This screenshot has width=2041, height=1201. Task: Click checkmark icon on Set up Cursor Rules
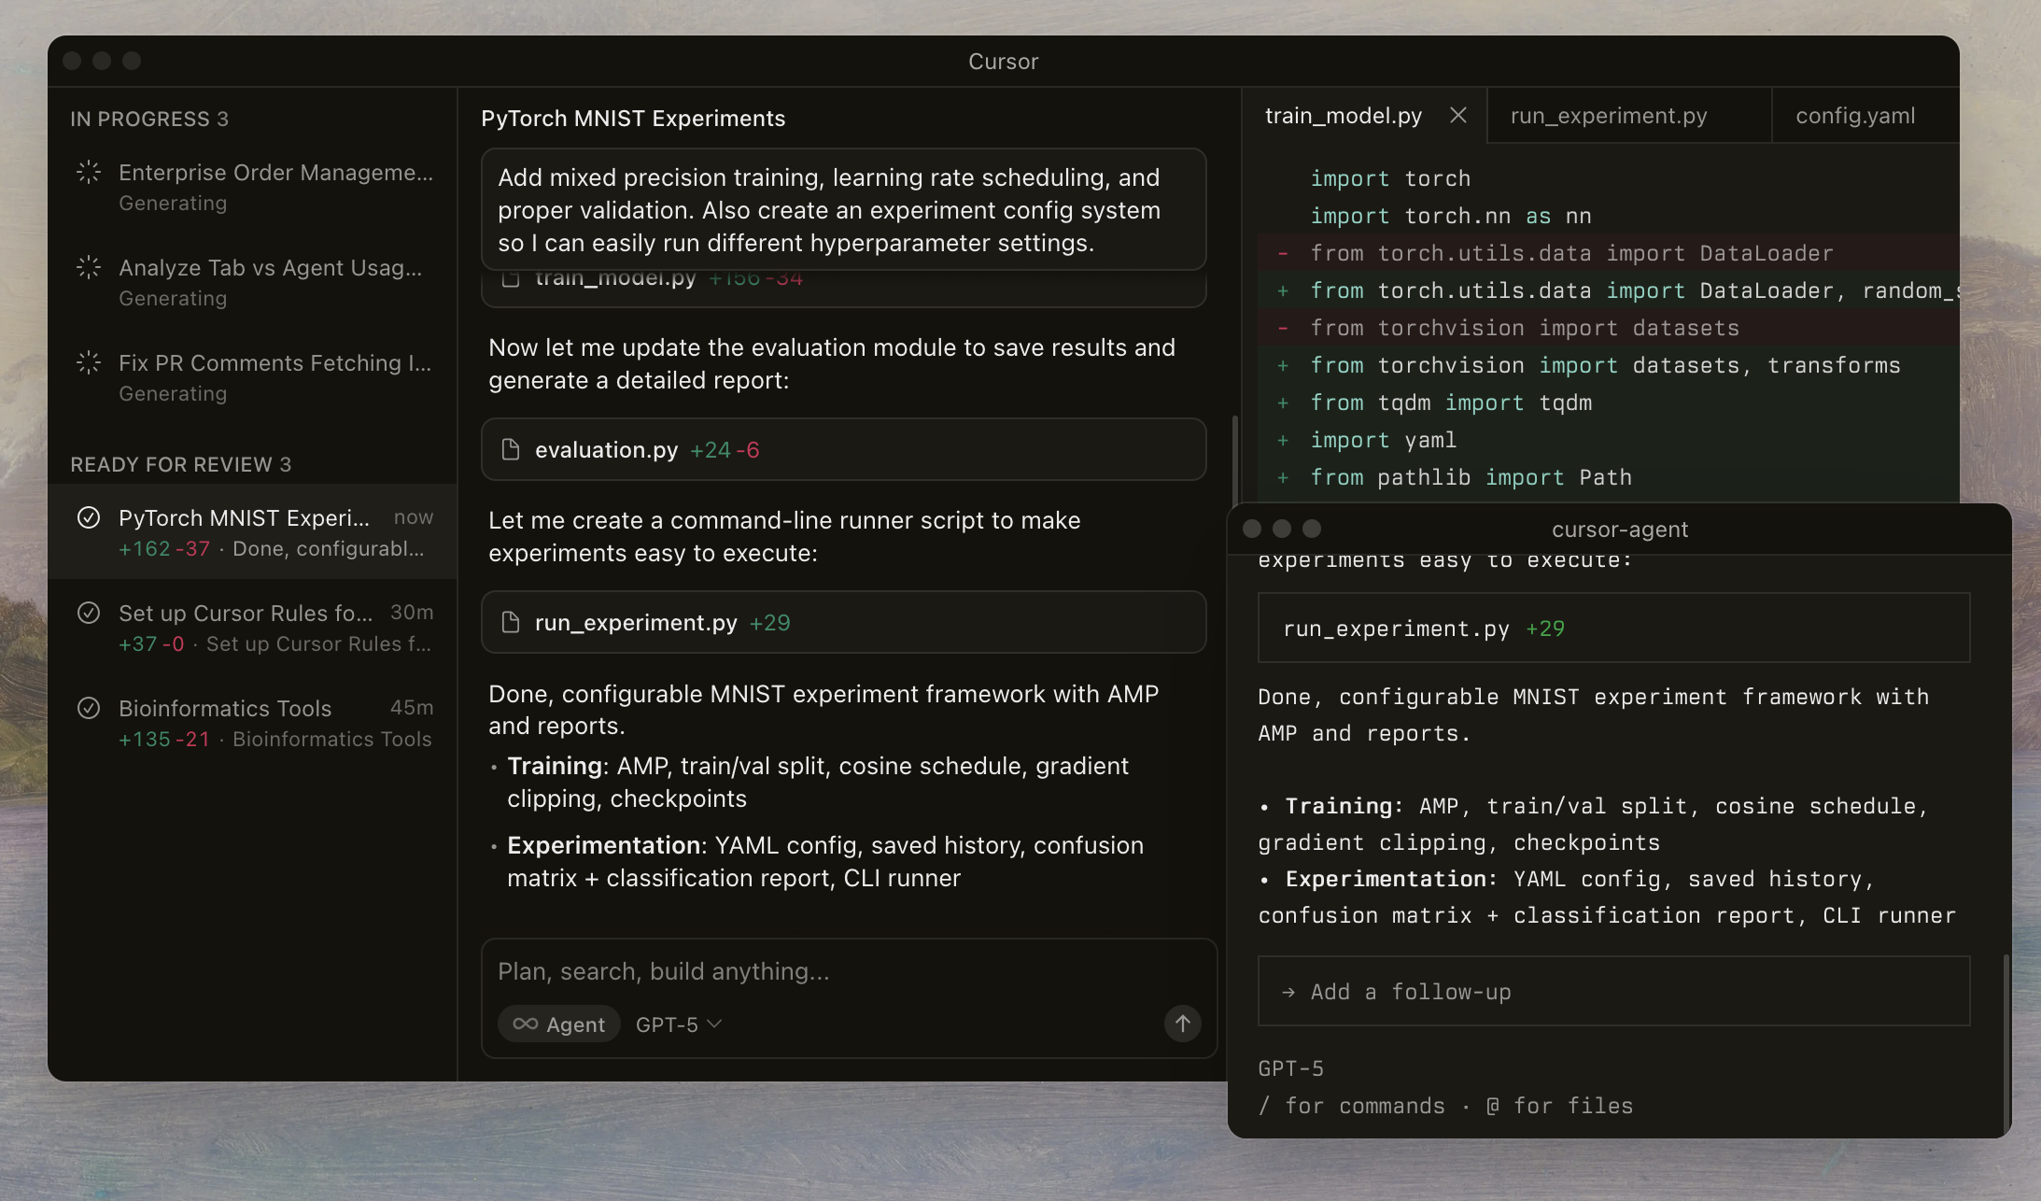click(x=89, y=613)
